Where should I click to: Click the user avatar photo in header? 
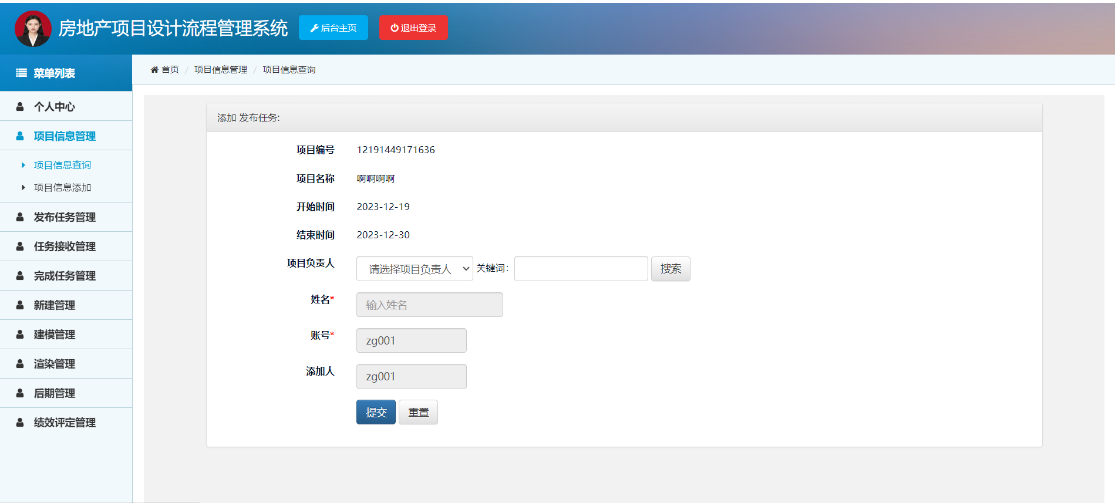[x=33, y=29]
